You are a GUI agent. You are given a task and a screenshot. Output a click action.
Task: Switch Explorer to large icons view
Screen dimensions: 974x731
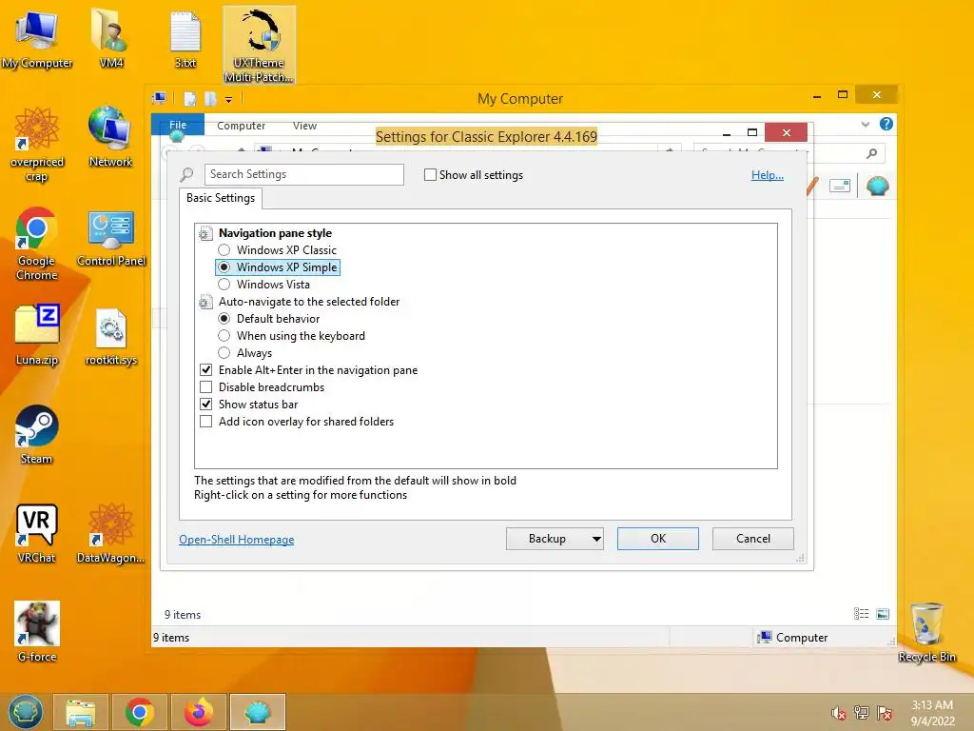883,614
